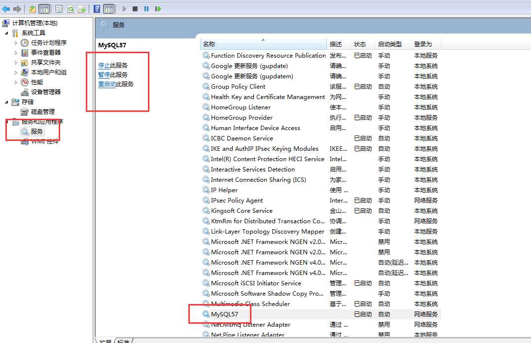Sort services by the 状态 column header
The width and height of the screenshot is (531, 343).
[x=362, y=44]
